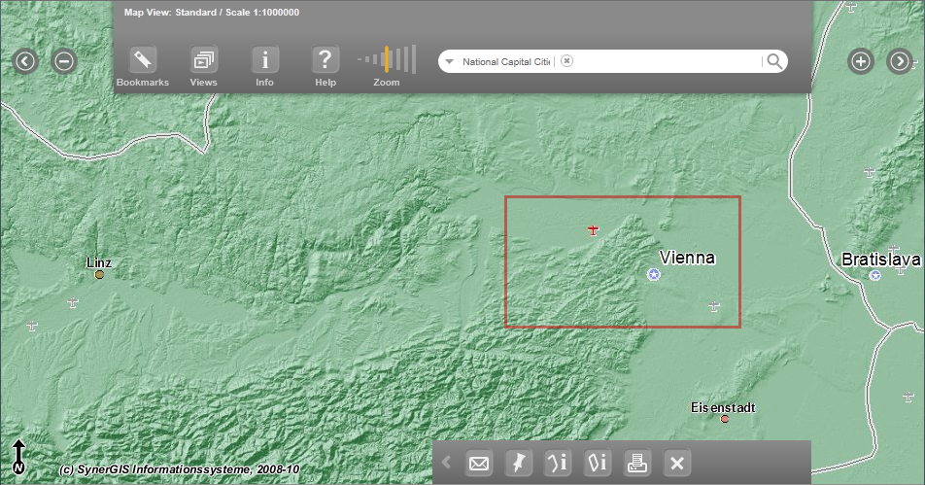Click the Eisenstadt map label

point(723,407)
